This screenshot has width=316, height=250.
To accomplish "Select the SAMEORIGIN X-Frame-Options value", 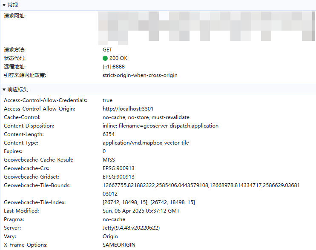I will (119, 245).
